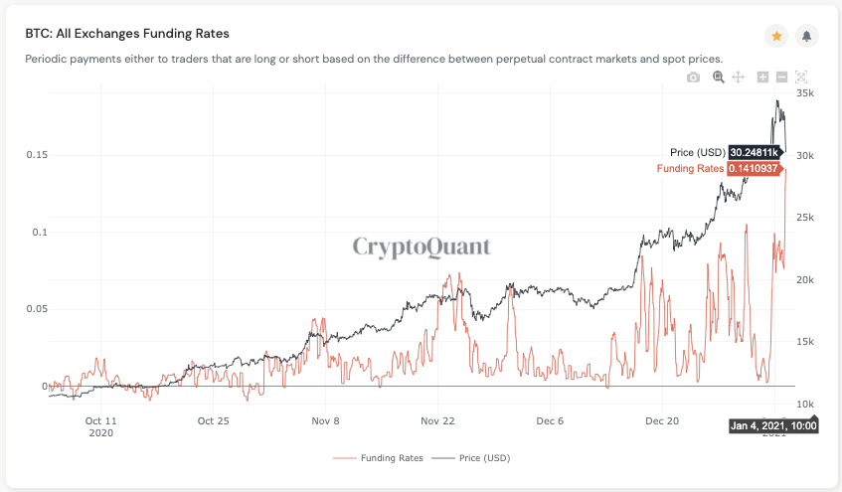Click the Oct 11 2020 axis label
The width and height of the screenshot is (842, 492).
tap(101, 427)
